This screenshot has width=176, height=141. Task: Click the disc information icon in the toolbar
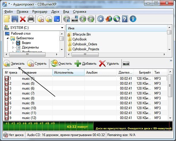[67, 19]
